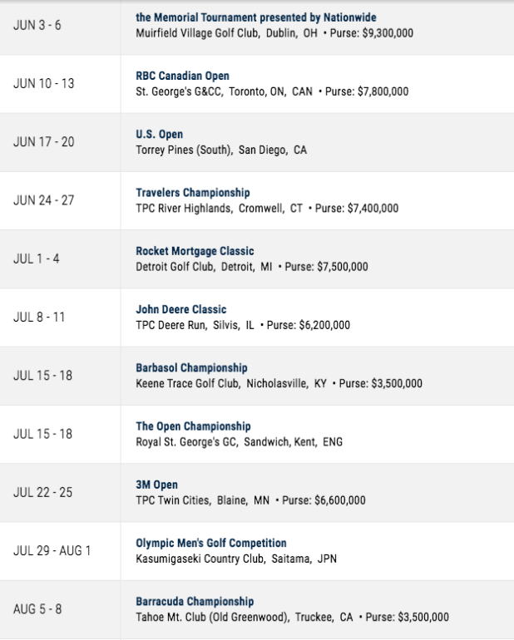Select the JUL 1 - 4 date cell
This screenshot has width=514, height=640.
coord(60,258)
